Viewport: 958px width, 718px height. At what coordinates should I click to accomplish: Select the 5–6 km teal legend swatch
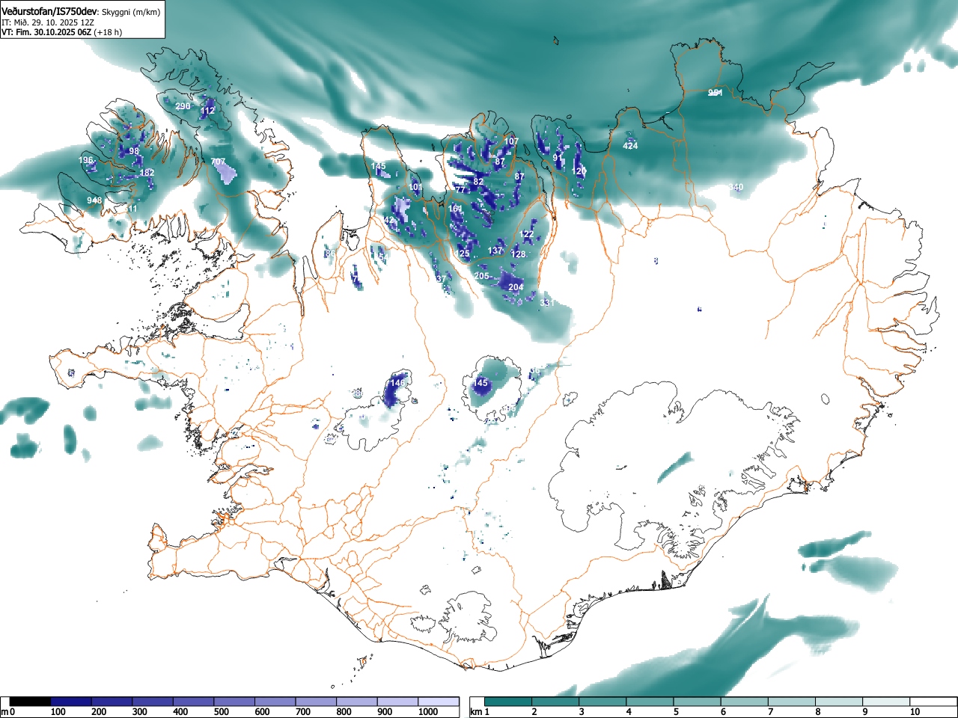698,702
